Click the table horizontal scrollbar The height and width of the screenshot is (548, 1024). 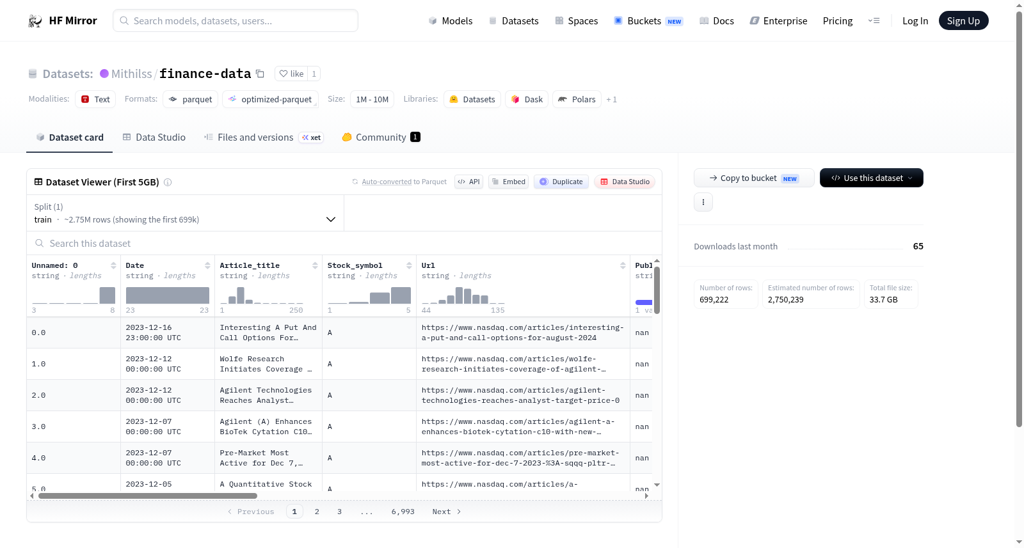pos(148,496)
